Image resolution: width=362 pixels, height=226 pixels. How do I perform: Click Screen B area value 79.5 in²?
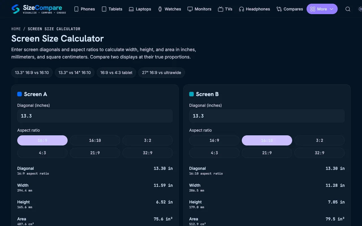pos(335,219)
